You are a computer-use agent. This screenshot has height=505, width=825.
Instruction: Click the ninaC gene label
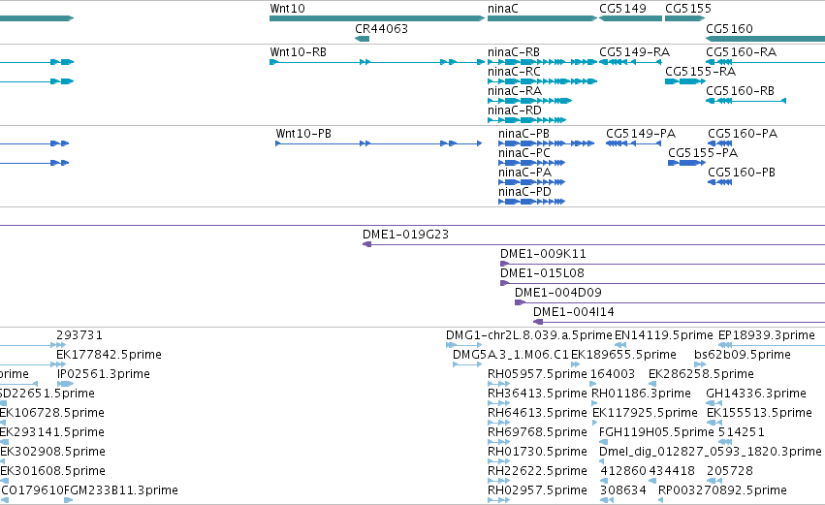tap(502, 9)
